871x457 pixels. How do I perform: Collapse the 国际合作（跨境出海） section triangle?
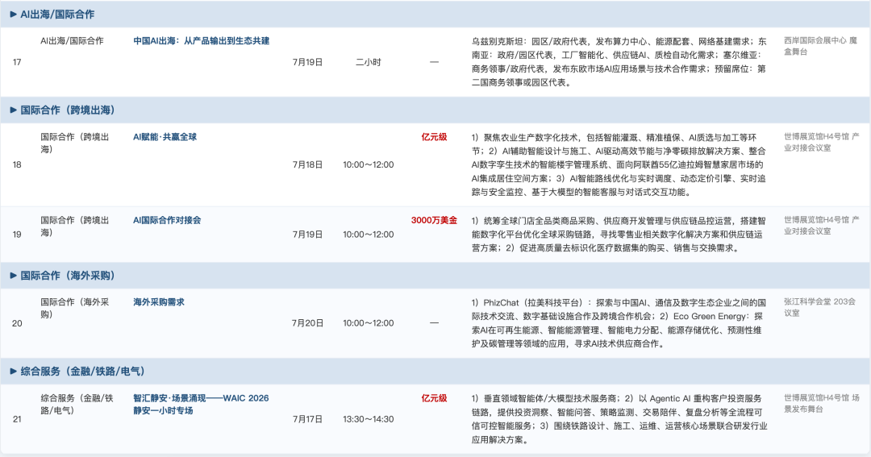[14, 110]
